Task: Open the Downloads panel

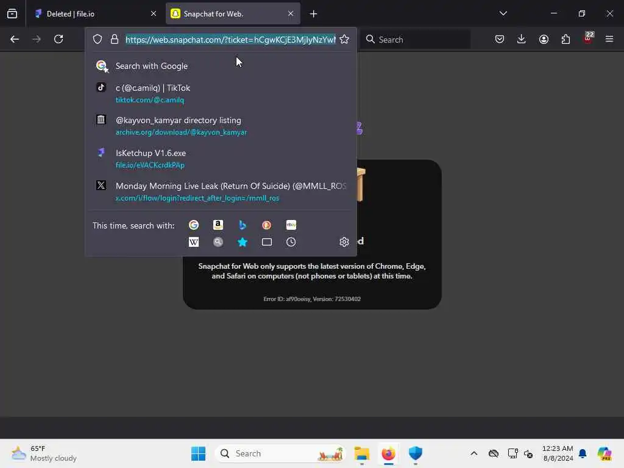Action: tap(522, 39)
